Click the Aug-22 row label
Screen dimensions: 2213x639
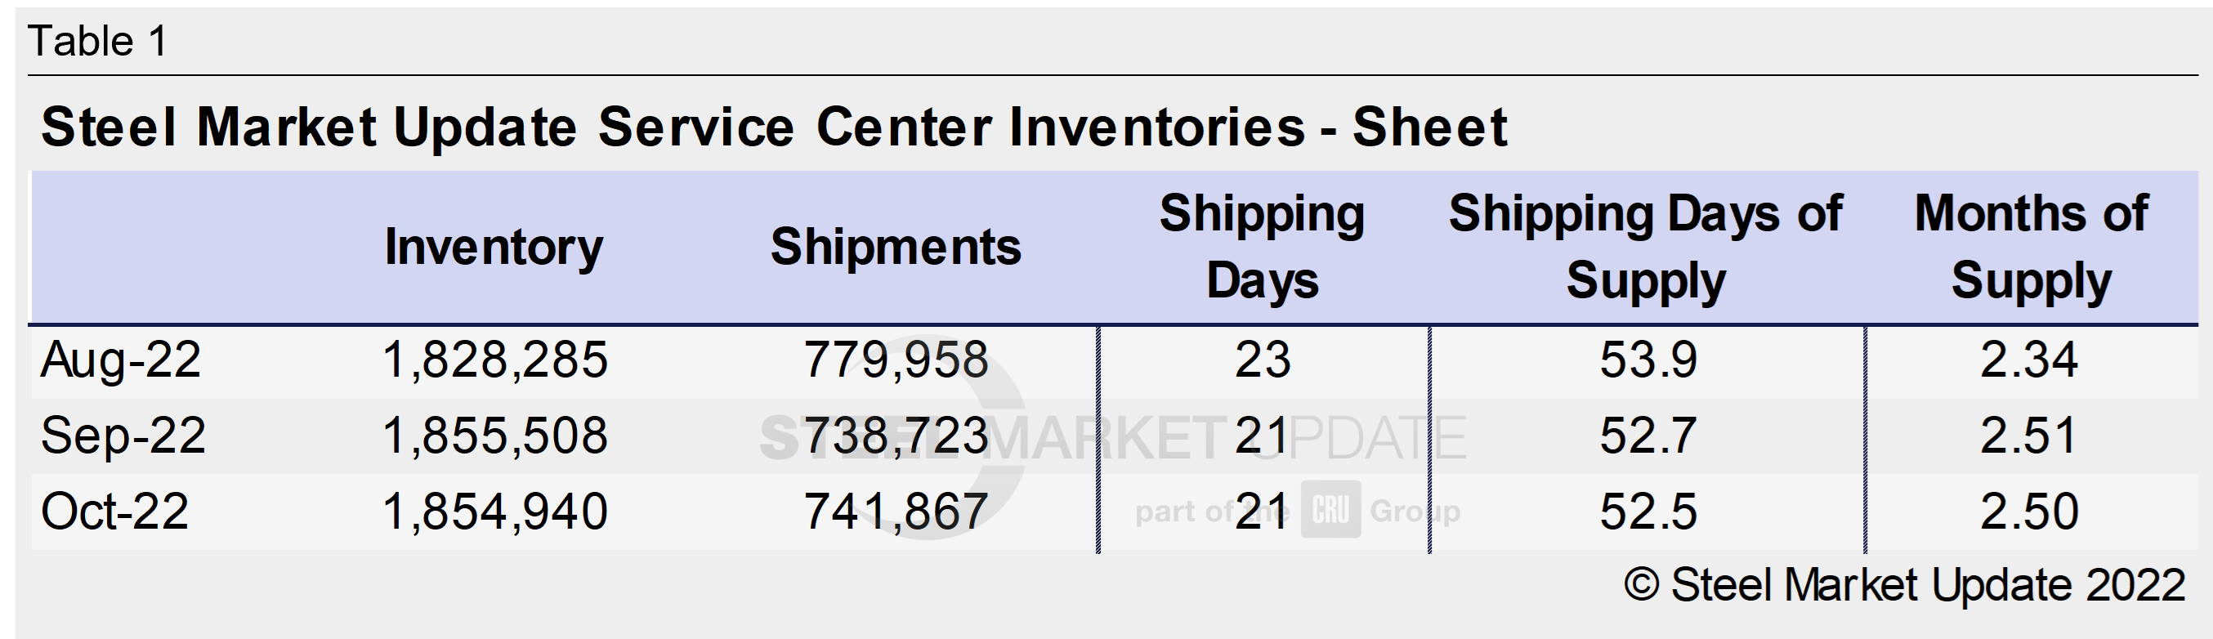[120, 359]
